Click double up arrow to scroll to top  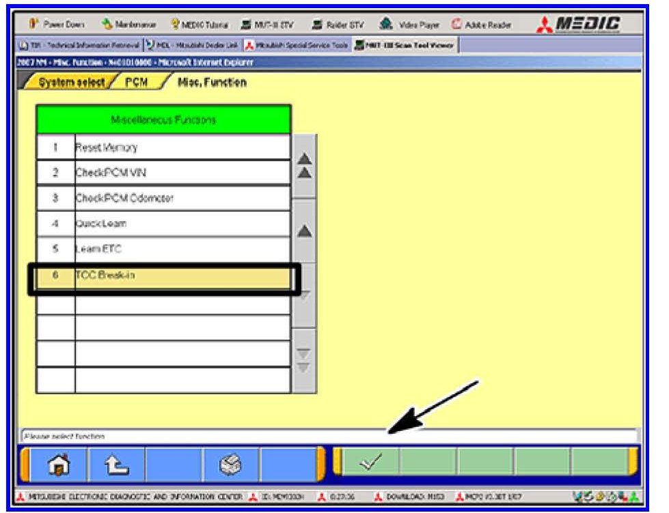point(303,165)
